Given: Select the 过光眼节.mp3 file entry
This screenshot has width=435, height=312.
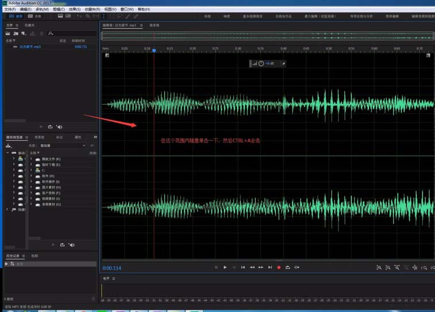Looking at the screenshot, I should (x=30, y=47).
